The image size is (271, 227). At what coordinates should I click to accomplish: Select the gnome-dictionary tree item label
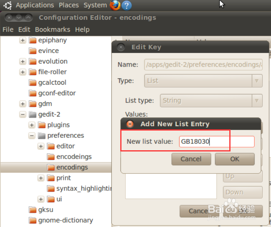(x=66, y=220)
